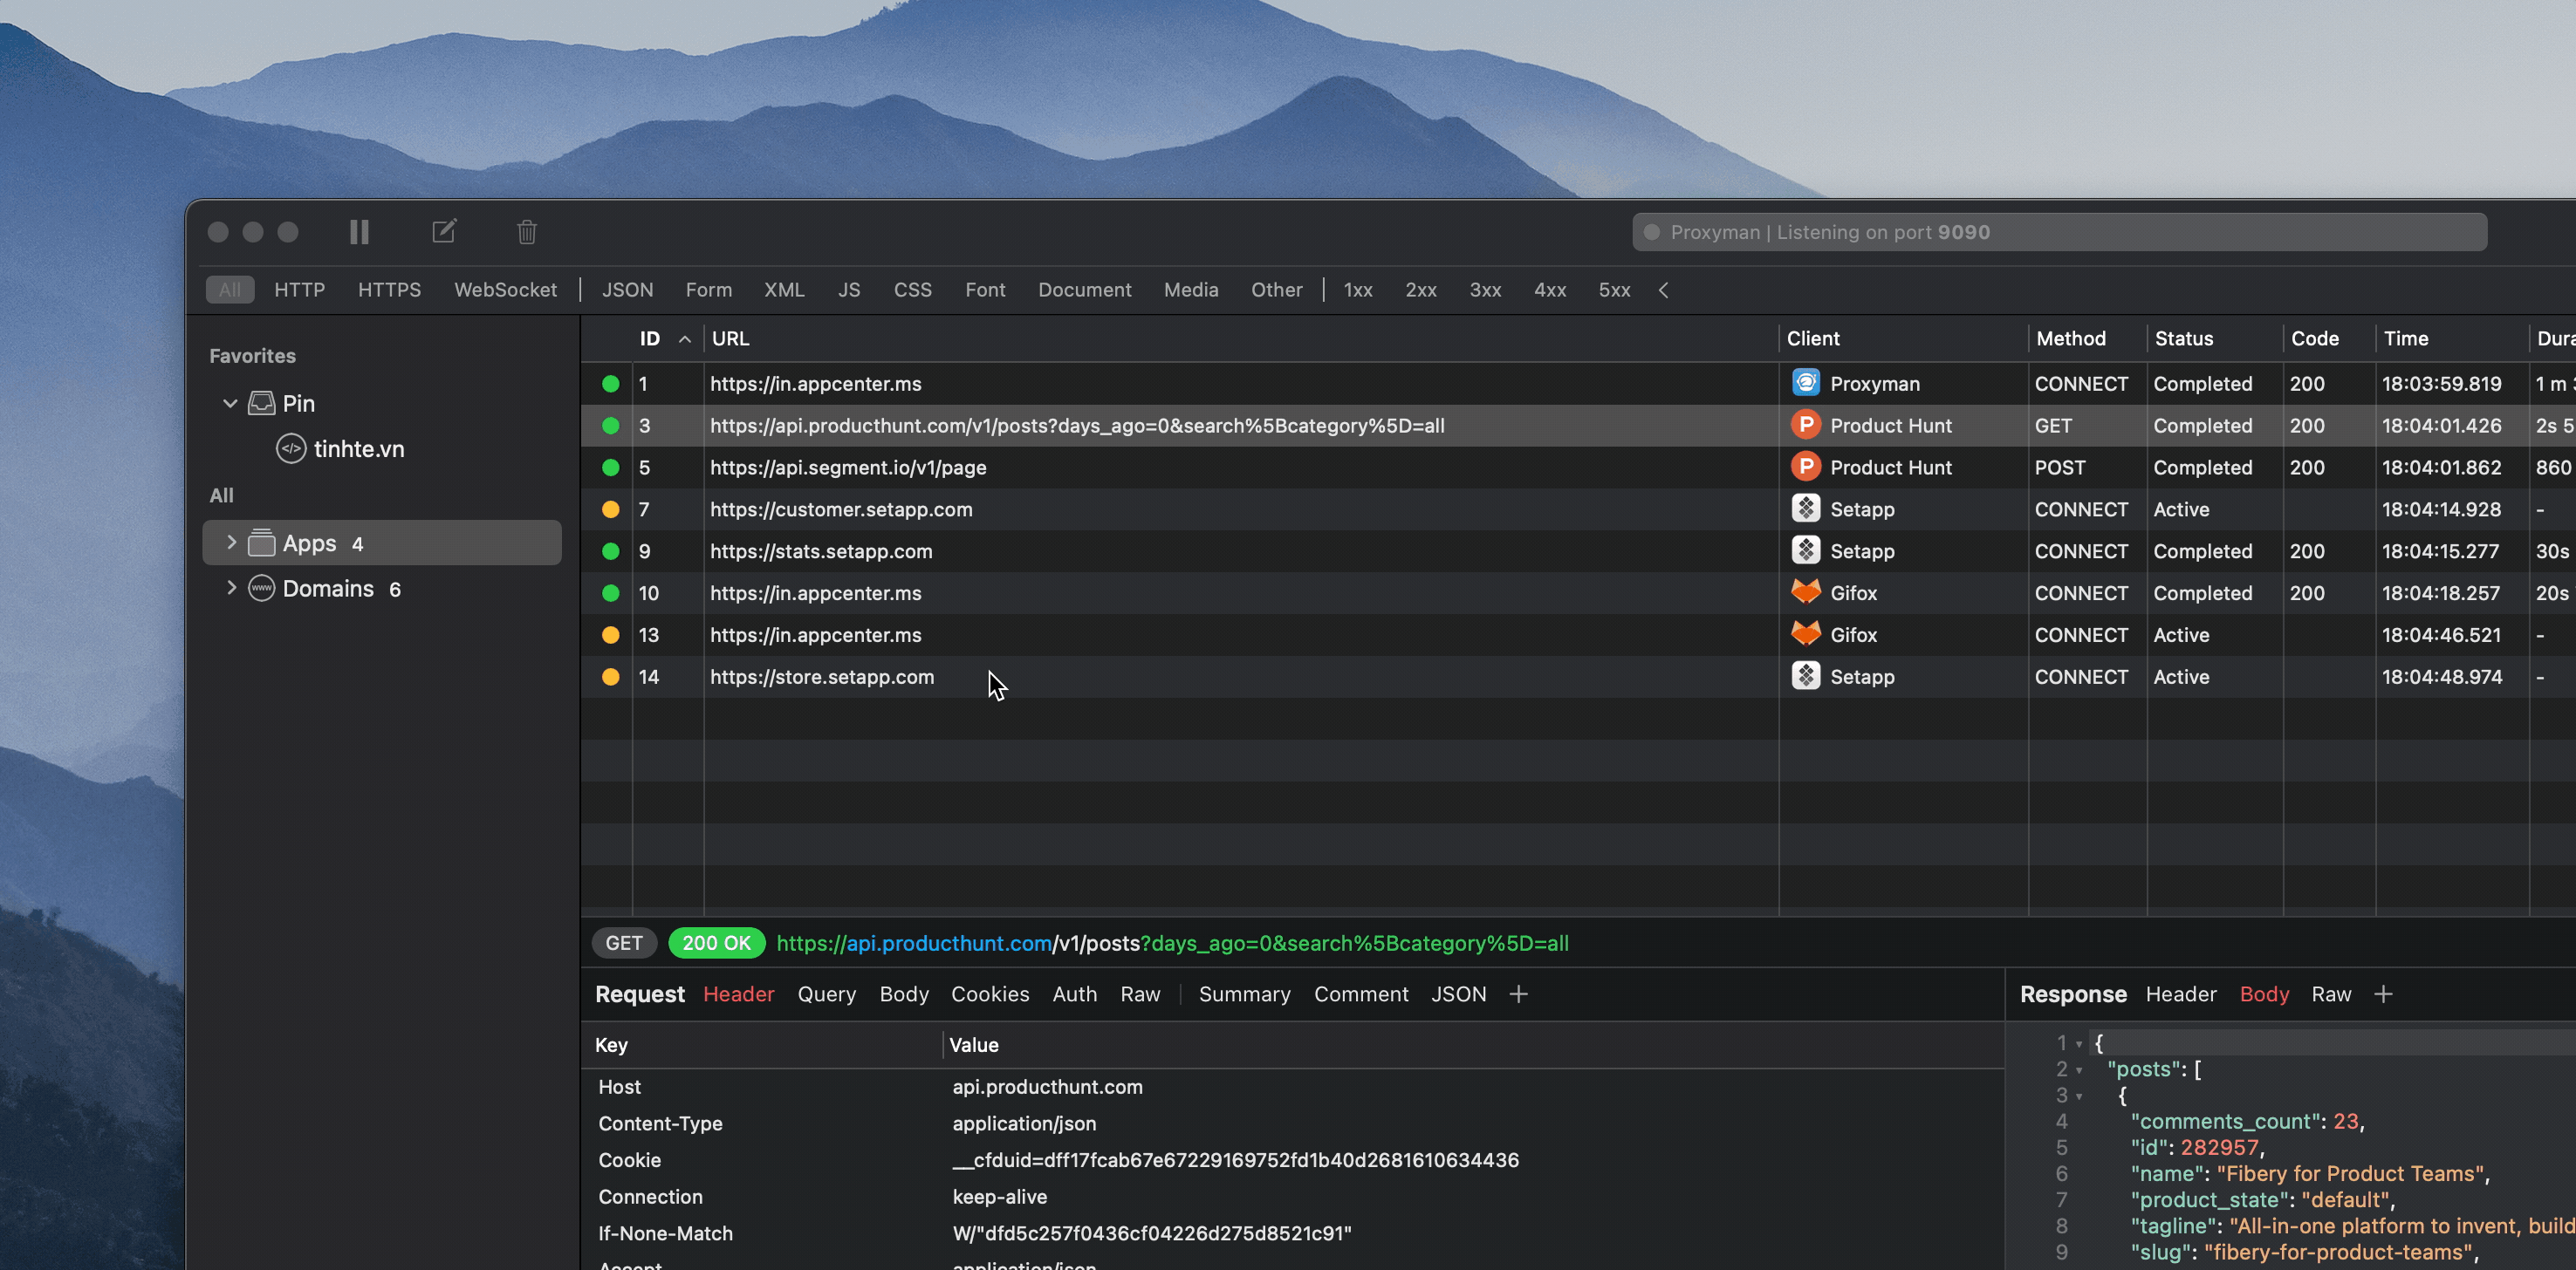Viewport: 2576px width, 1270px height.
Task: Click the Proxyman client icon in row 1
Action: click(x=1805, y=384)
